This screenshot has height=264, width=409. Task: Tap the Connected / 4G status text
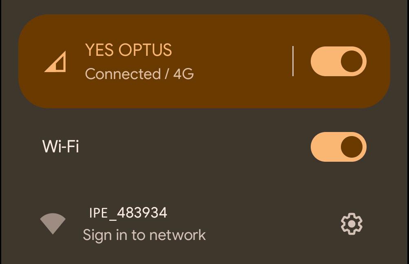(139, 74)
